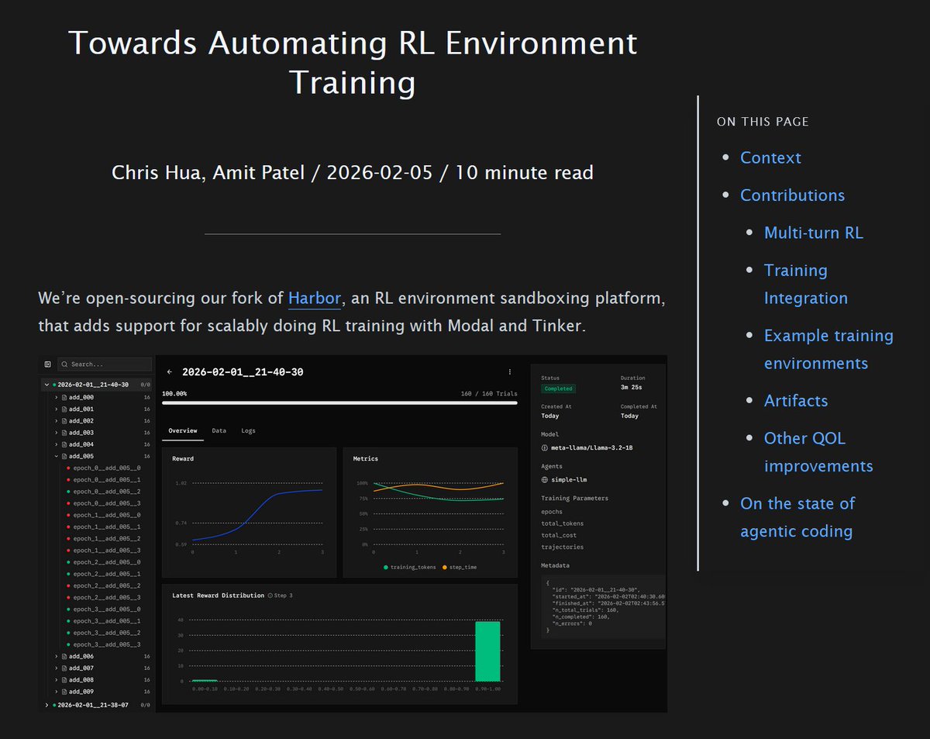Collapse the add_005 tree entry
This screenshot has width=930, height=739.
pyautogui.click(x=56, y=456)
